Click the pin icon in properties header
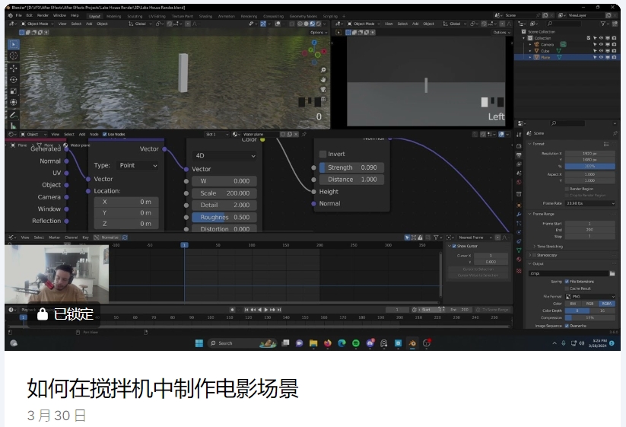The height and width of the screenshot is (427, 626). pos(615,133)
